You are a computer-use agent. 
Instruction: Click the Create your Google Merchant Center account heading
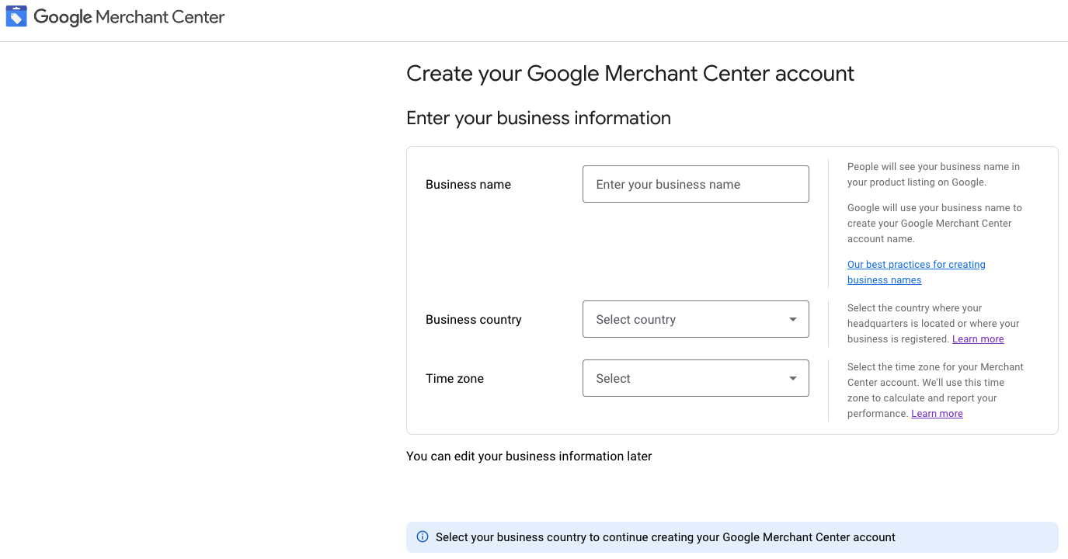[629, 73]
